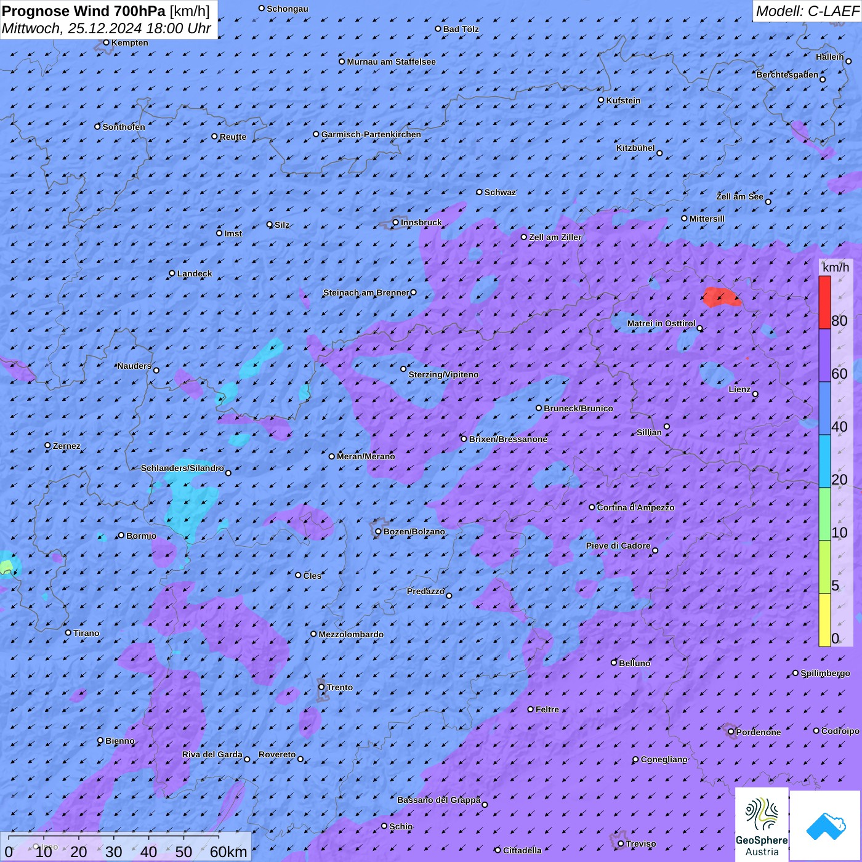
Task: Click the 'Sillian' city label
Action: click(649, 432)
